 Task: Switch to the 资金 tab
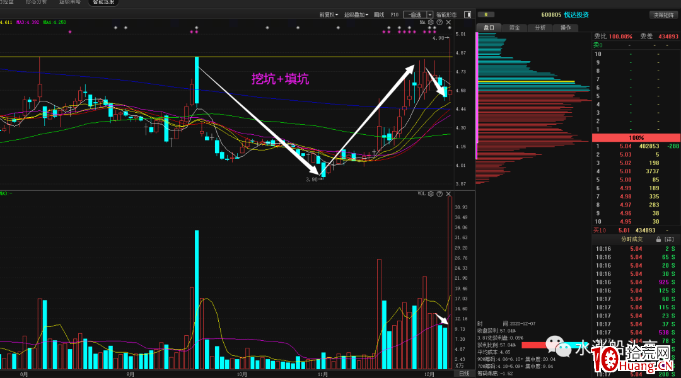515,28
